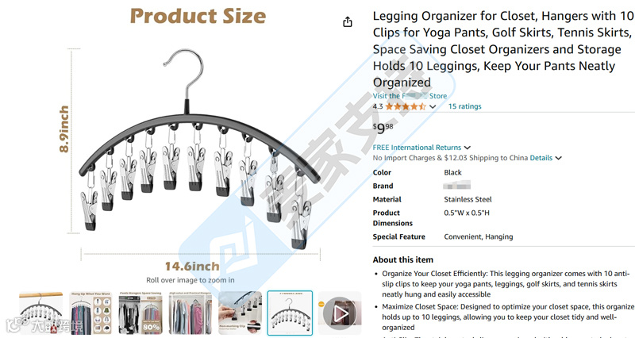
Task: Open the 15 ratings link
Action: click(x=464, y=106)
